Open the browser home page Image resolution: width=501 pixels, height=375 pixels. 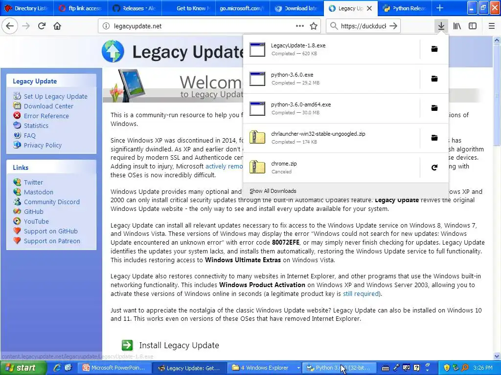click(57, 26)
